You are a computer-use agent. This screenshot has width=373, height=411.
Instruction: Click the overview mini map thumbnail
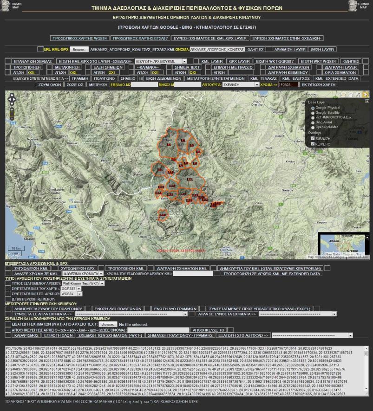(343, 245)
